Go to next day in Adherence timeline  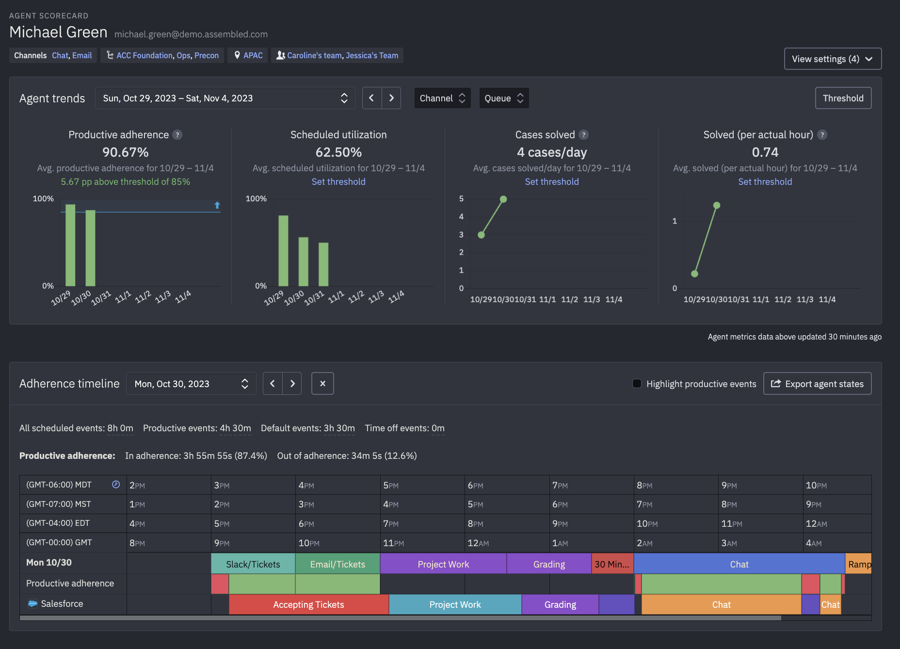292,384
